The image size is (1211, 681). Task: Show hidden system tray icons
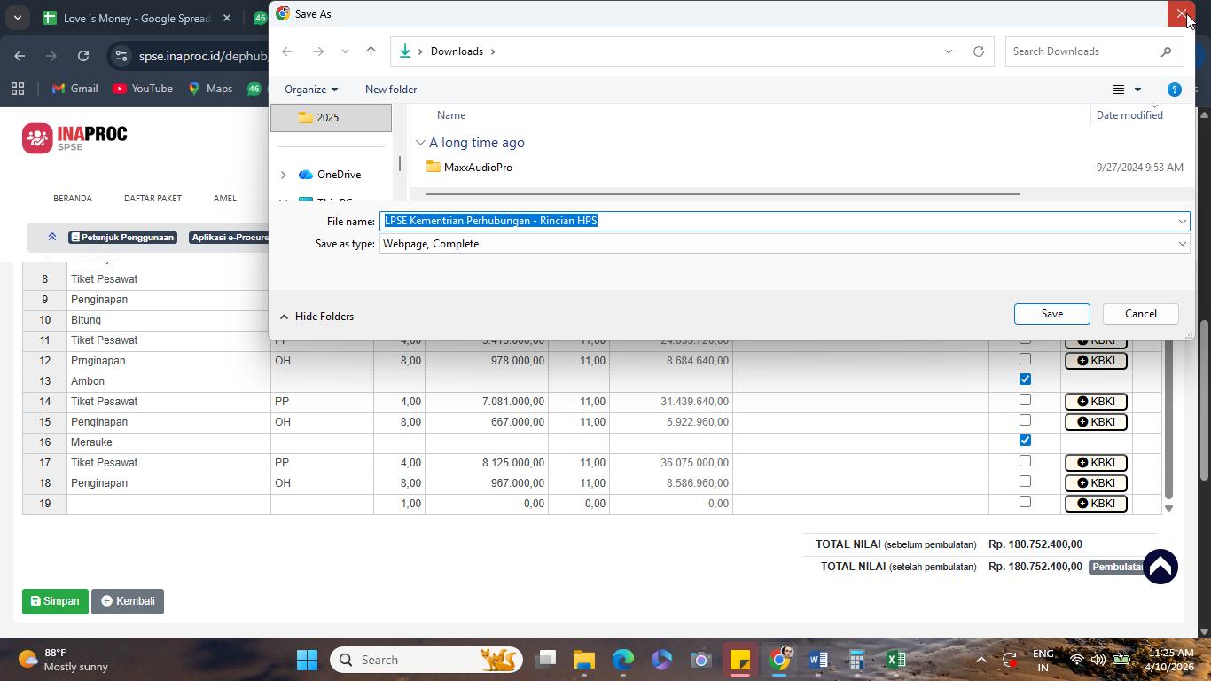tap(981, 660)
